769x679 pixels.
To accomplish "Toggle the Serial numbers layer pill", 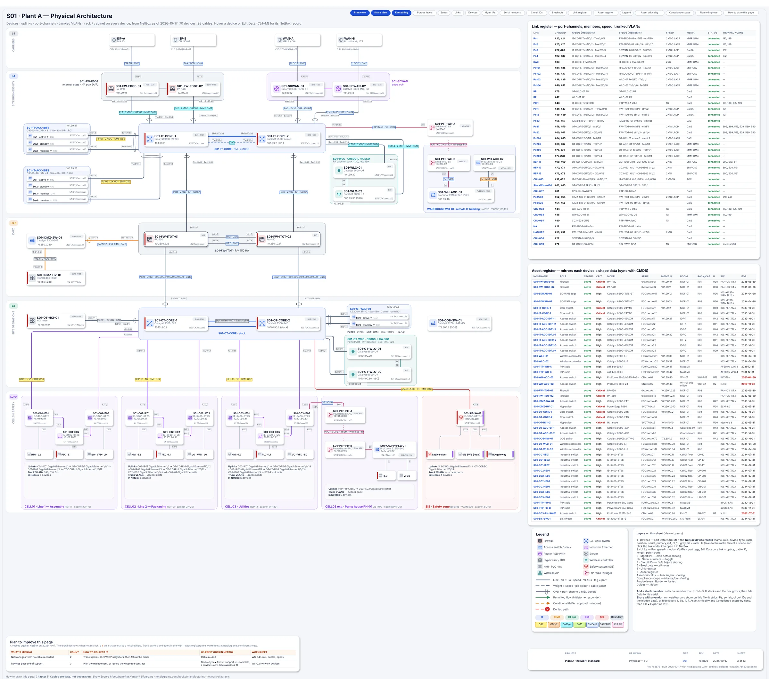I will [x=512, y=13].
